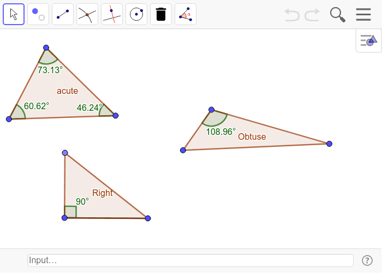
Task: Select the bottom-left vertex of obtuse triangle
Action: (183, 150)
